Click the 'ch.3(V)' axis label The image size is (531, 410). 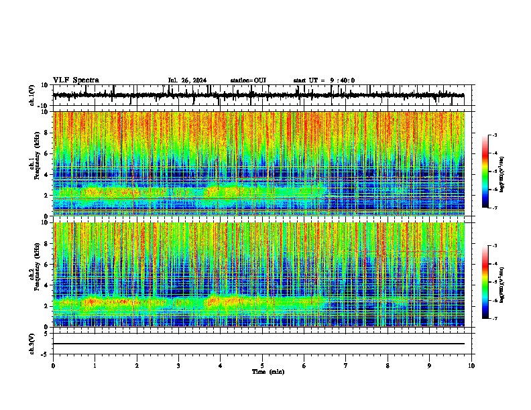pos(32,344)
